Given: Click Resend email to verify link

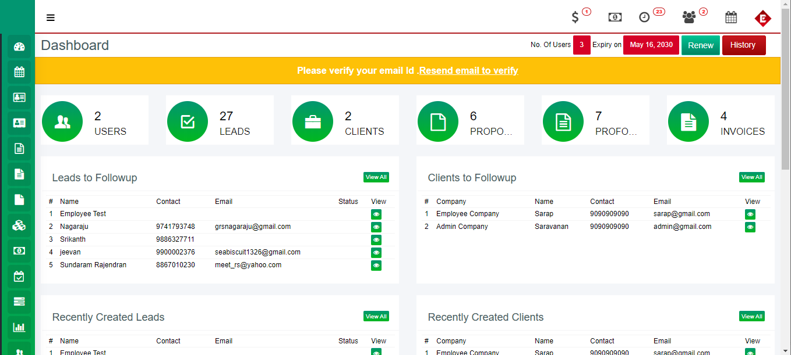Looking at the screenshot, I should pos(468,71).
